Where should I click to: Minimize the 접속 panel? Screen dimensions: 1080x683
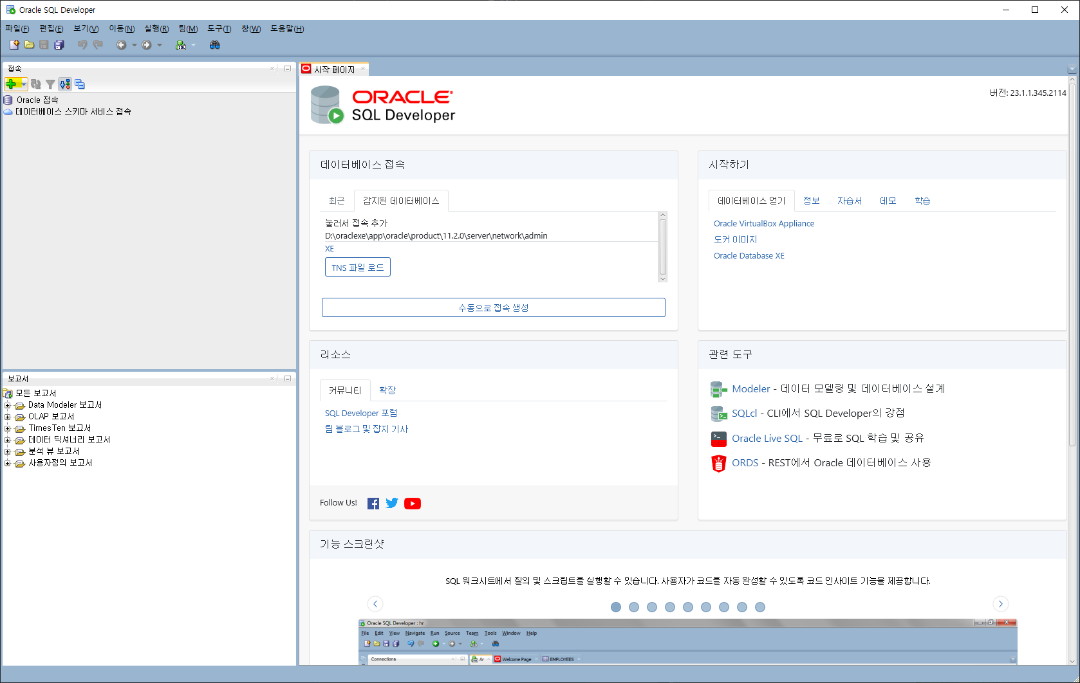288,68
